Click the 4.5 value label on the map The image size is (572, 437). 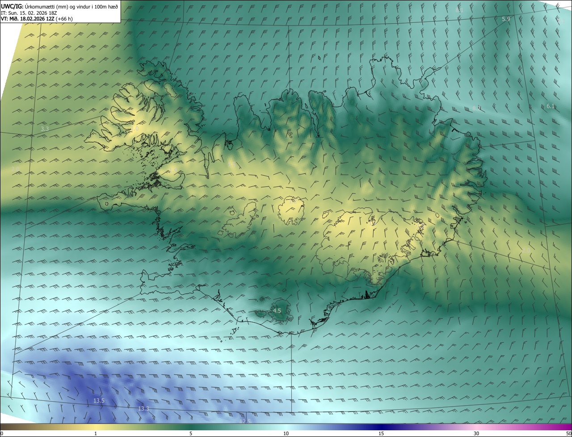(x=277, y=311)
